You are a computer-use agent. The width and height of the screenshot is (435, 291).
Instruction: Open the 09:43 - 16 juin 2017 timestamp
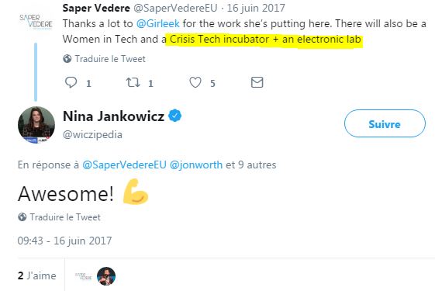point(64,241)
